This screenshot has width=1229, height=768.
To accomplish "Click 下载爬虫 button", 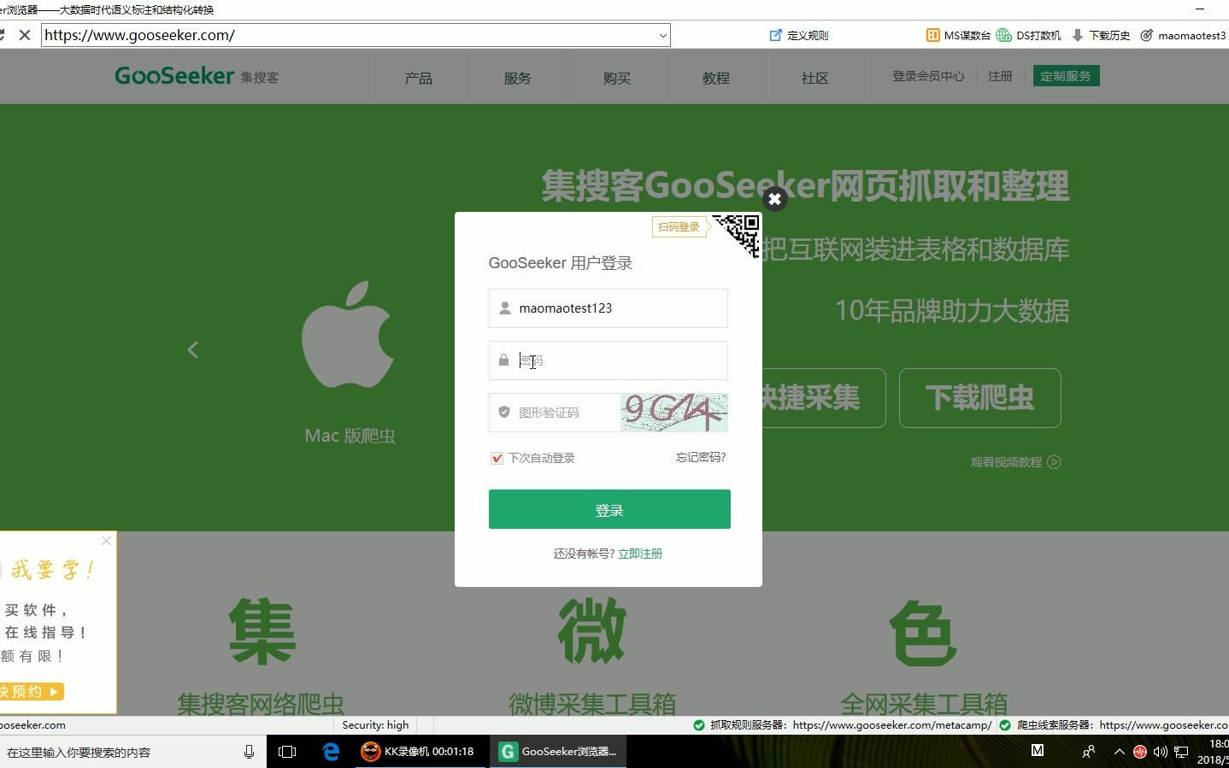I will 980,398.
